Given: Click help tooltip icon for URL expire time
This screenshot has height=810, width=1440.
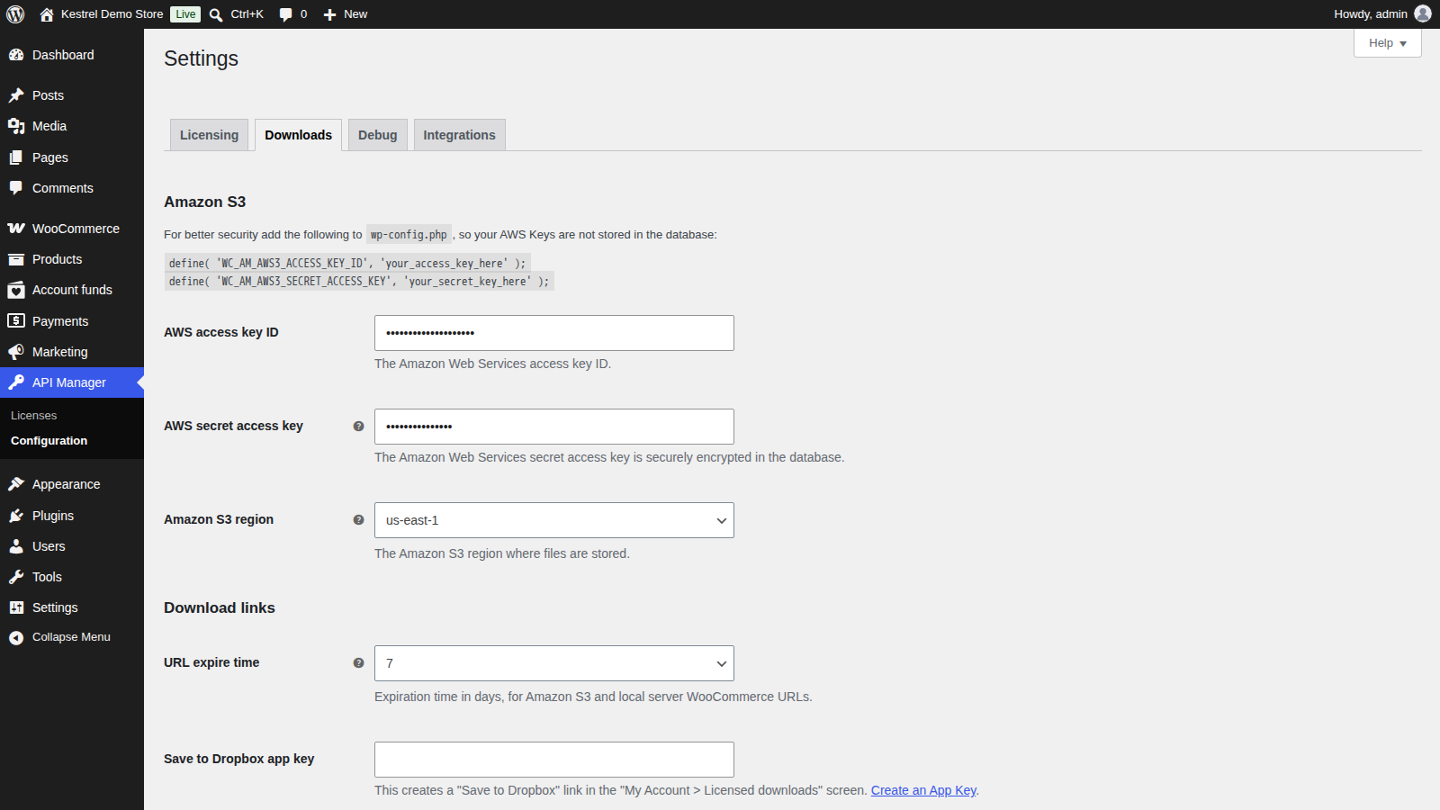Looking at the screenshot, I should pos(358,663).
